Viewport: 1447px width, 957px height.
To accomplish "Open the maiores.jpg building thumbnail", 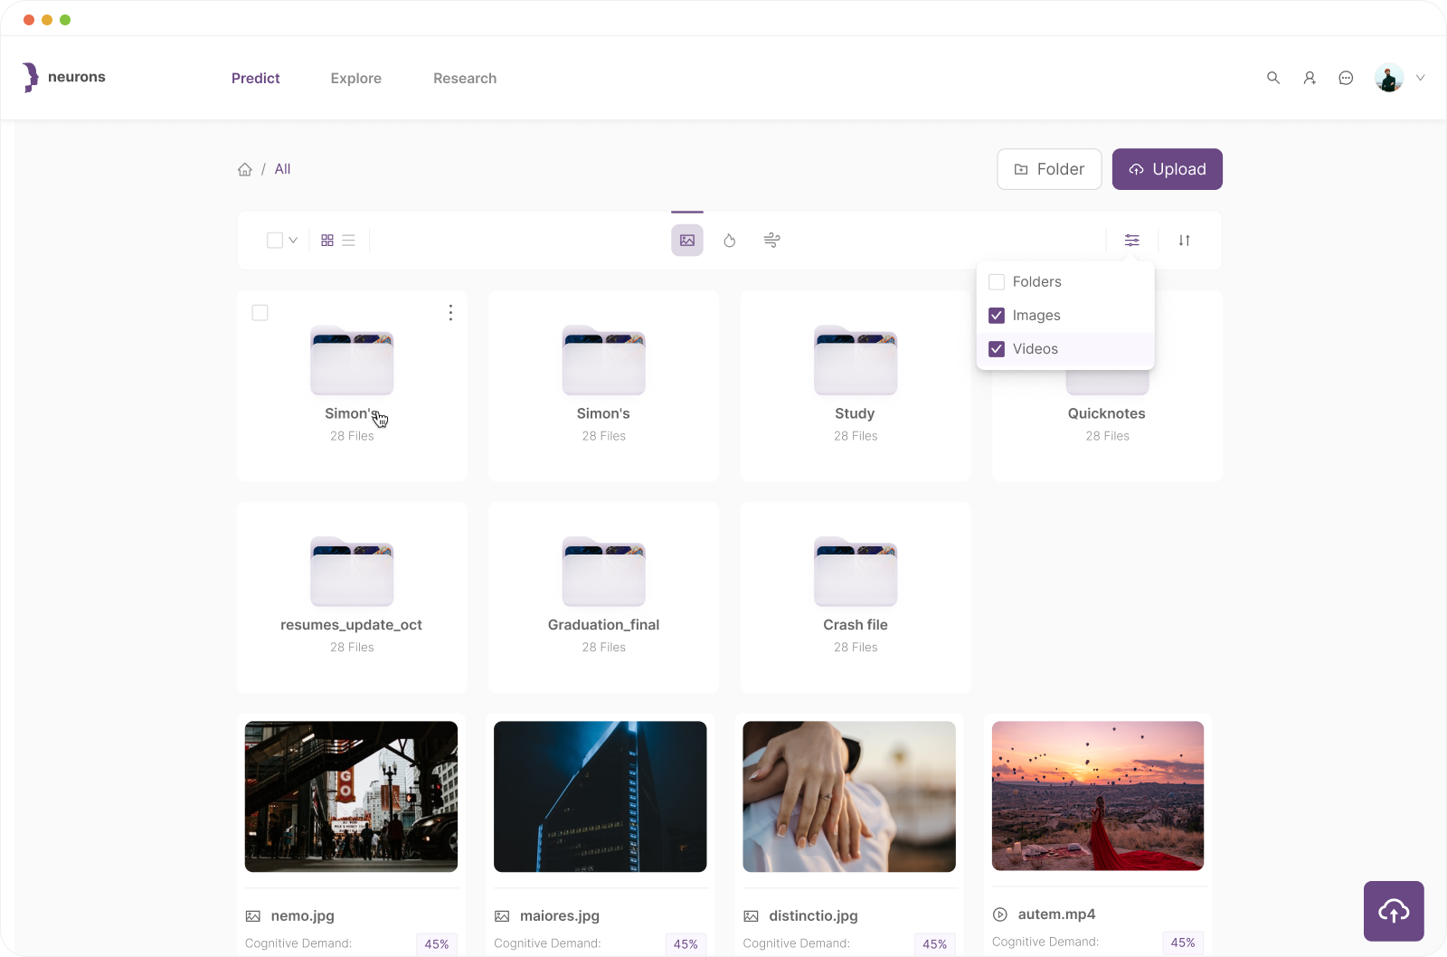I will tap(601, 797).
